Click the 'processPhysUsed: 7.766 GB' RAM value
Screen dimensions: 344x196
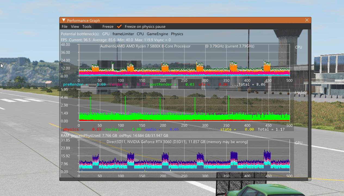pos(94,136)
